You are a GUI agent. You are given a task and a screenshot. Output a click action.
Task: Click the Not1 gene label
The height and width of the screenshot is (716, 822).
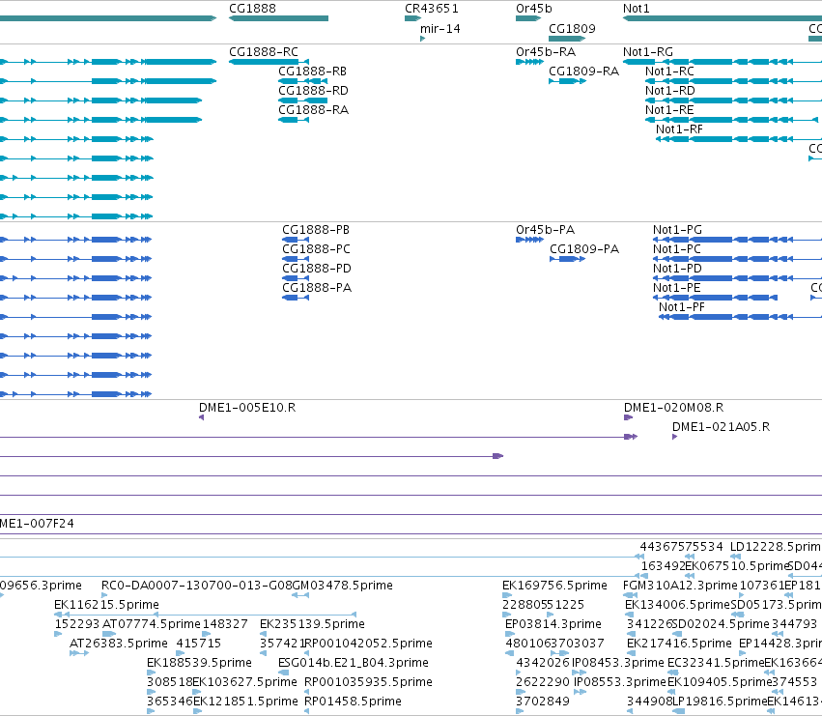click(x=636, y=9)
